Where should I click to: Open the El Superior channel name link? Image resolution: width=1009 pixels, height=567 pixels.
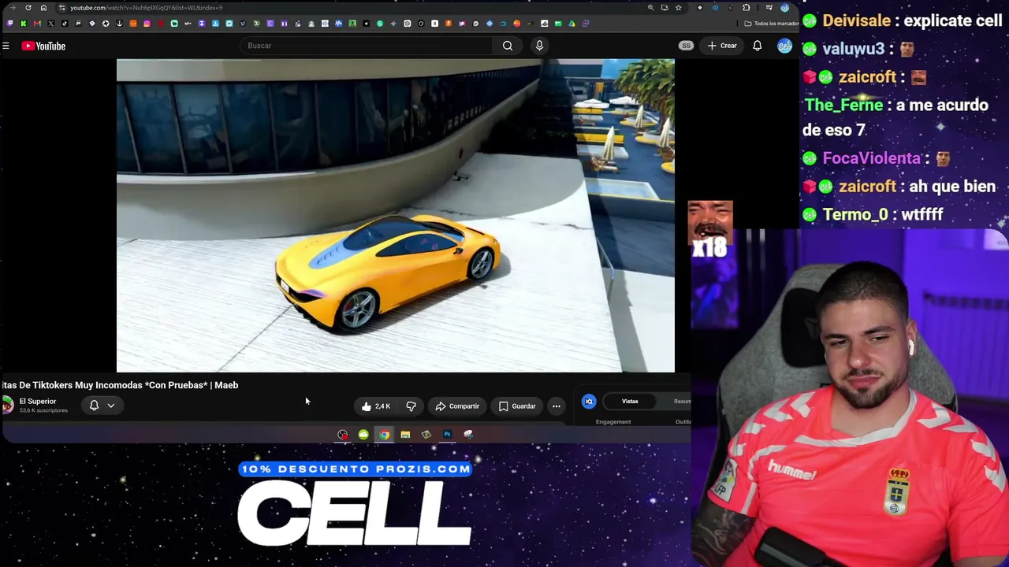(x=38, y=402)
